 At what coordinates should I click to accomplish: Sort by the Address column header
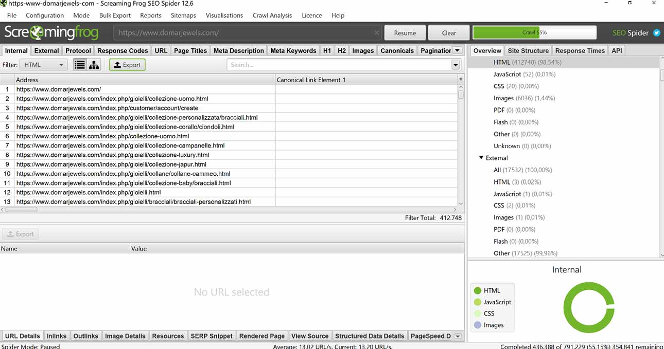(145, 80)
